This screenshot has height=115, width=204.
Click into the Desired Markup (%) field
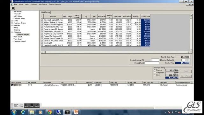click(155, 60)
